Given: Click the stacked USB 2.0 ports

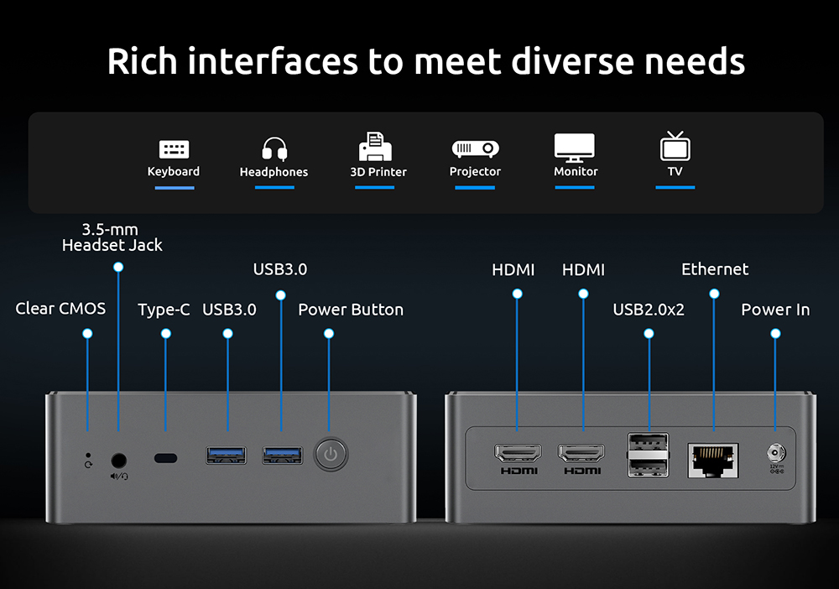Looking at the screenshot, I should coord(649,455).
